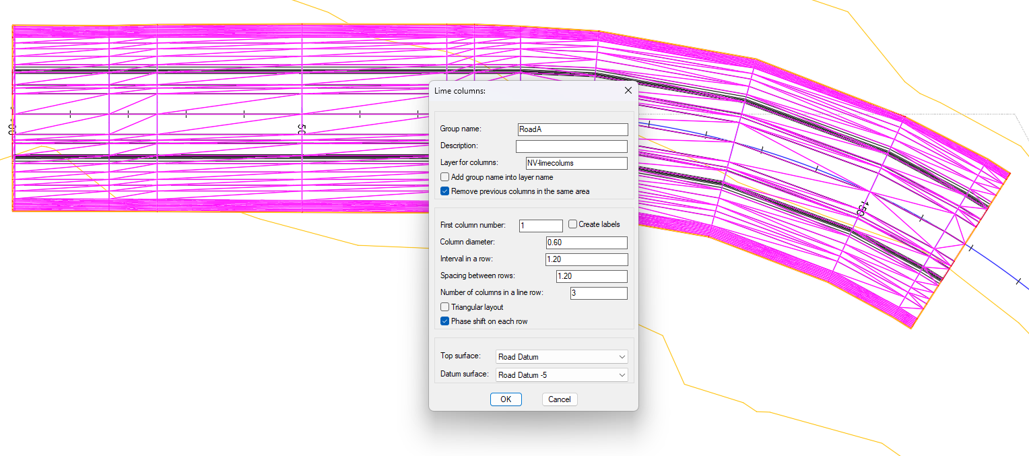The image size is (1029, 456).
Task: Edit the Interval in a row value
Action: 587,259
